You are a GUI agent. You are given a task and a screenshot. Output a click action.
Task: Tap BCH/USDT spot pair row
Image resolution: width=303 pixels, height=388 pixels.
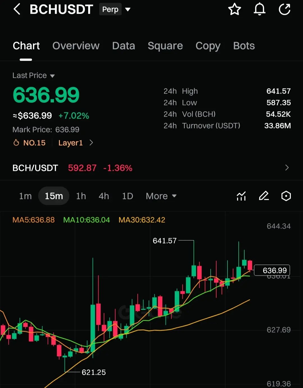click(x=151, y=168)
